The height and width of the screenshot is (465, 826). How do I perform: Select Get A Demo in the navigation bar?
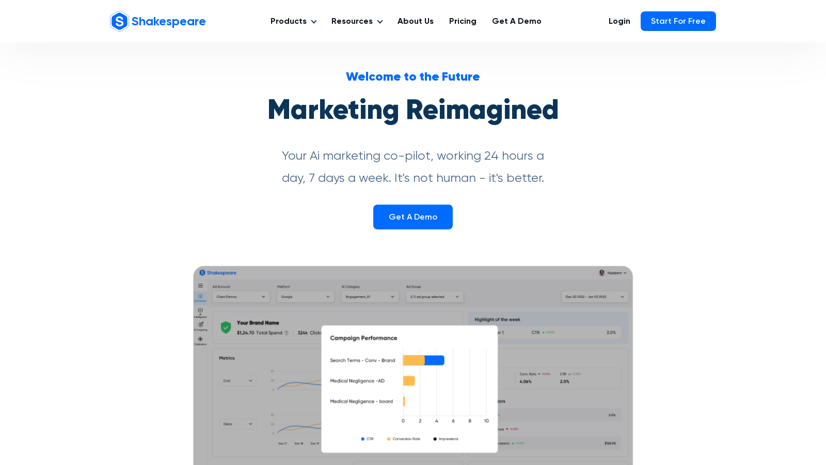[x=517, y=21]
